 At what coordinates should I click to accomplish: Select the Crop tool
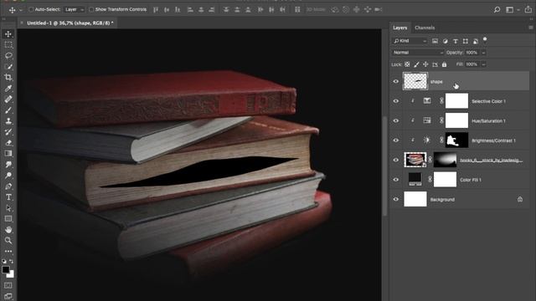pos(8,78)
